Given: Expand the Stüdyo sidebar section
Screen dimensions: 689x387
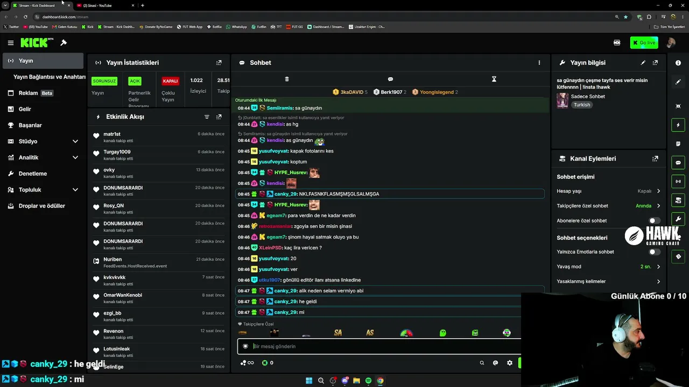Looking at the screenshot, I should pos(75,141).
